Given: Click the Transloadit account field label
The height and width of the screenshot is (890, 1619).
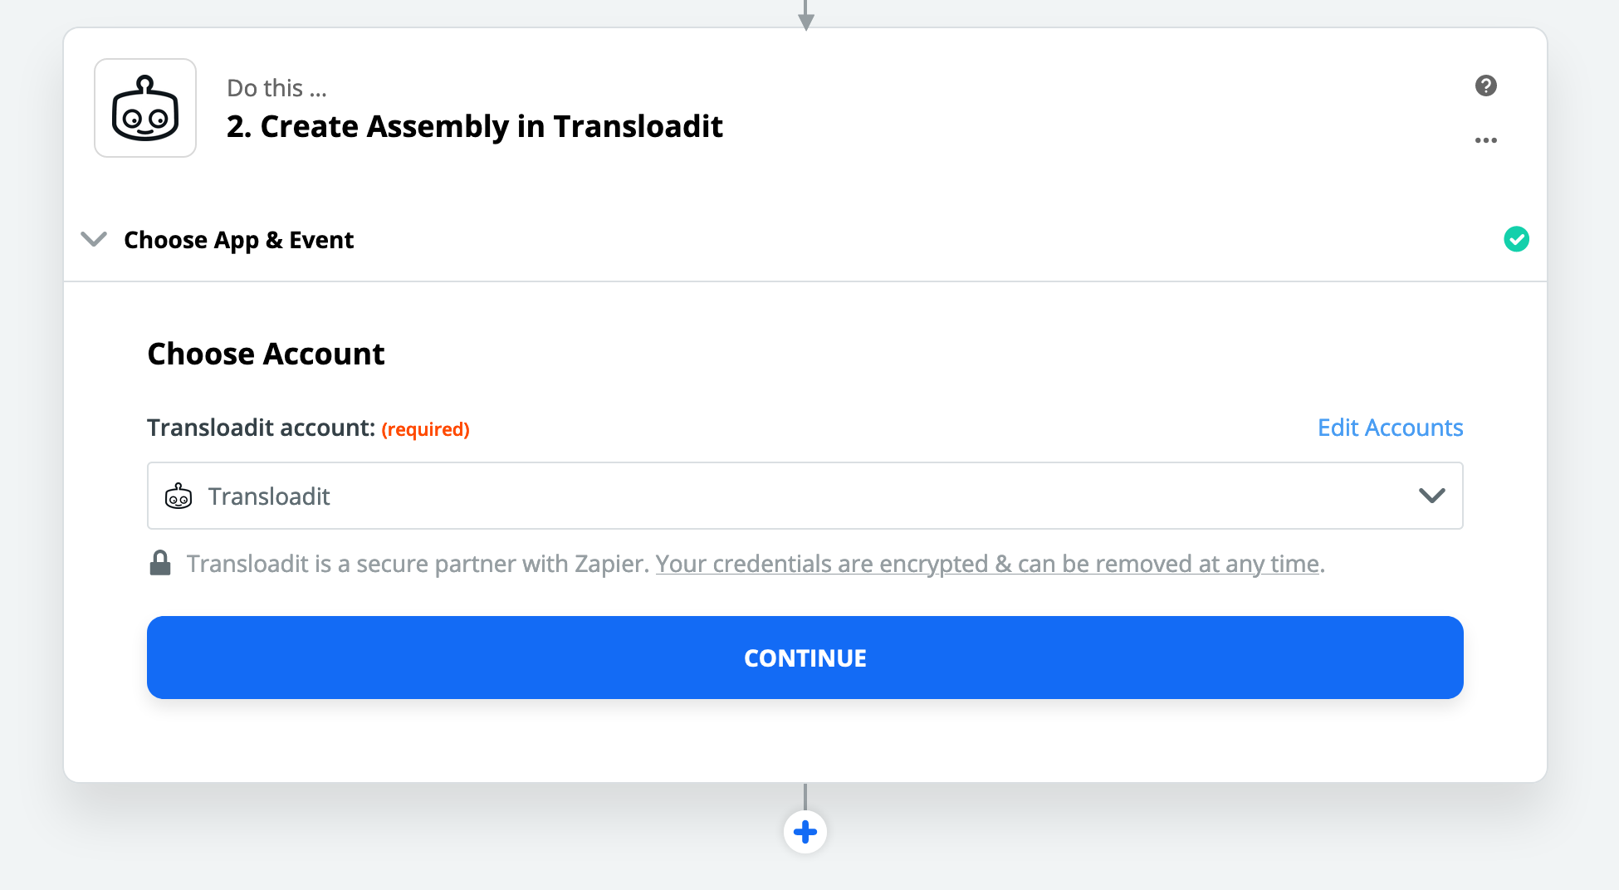Looking at the screenshot, I should [x=261, y=428].
